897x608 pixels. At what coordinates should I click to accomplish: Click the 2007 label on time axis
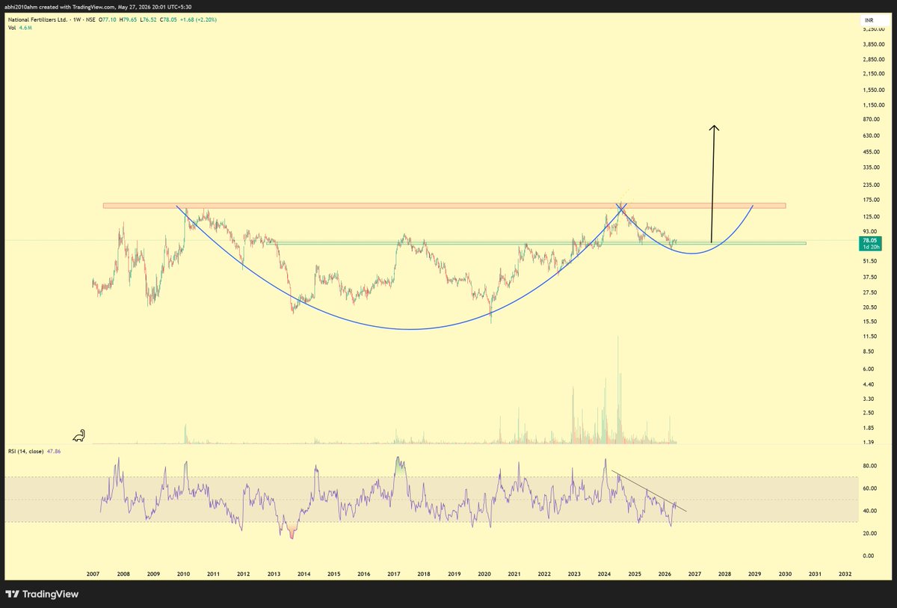coord(93,574)
